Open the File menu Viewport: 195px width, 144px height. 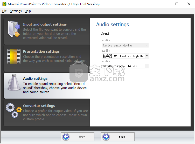[x=4, y=11]
